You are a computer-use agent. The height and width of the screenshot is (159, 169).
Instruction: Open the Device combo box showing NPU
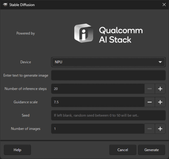(x=108, y=62)
